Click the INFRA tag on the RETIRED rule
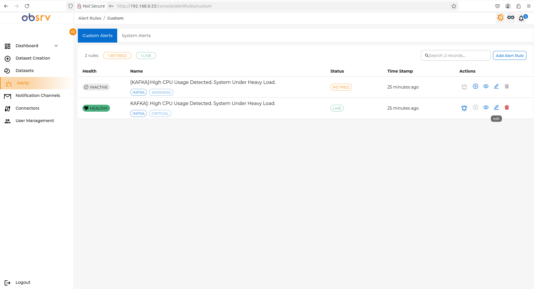 (139, 92)
